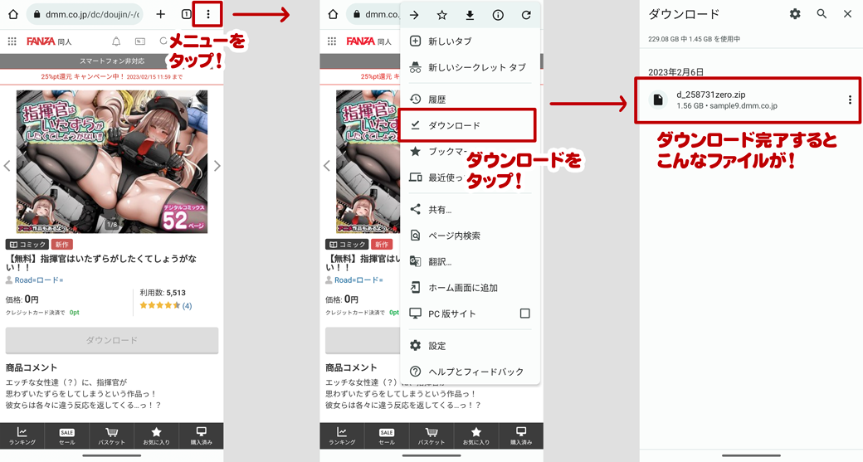Open ヘルプとフィードバック in the menu
863x462 pixels.
(470, 372)
